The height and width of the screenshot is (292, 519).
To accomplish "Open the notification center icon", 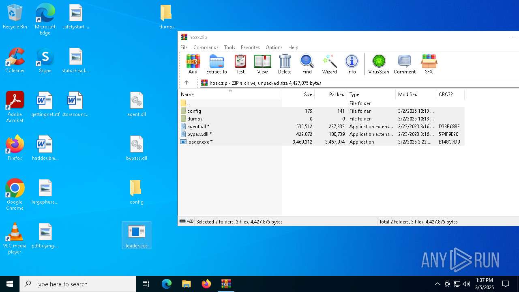I will pos(506,284).
